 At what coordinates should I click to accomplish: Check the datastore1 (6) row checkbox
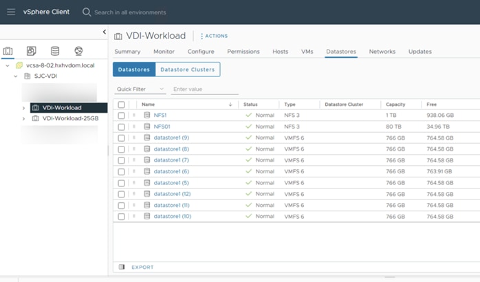[x=121, y=172]
